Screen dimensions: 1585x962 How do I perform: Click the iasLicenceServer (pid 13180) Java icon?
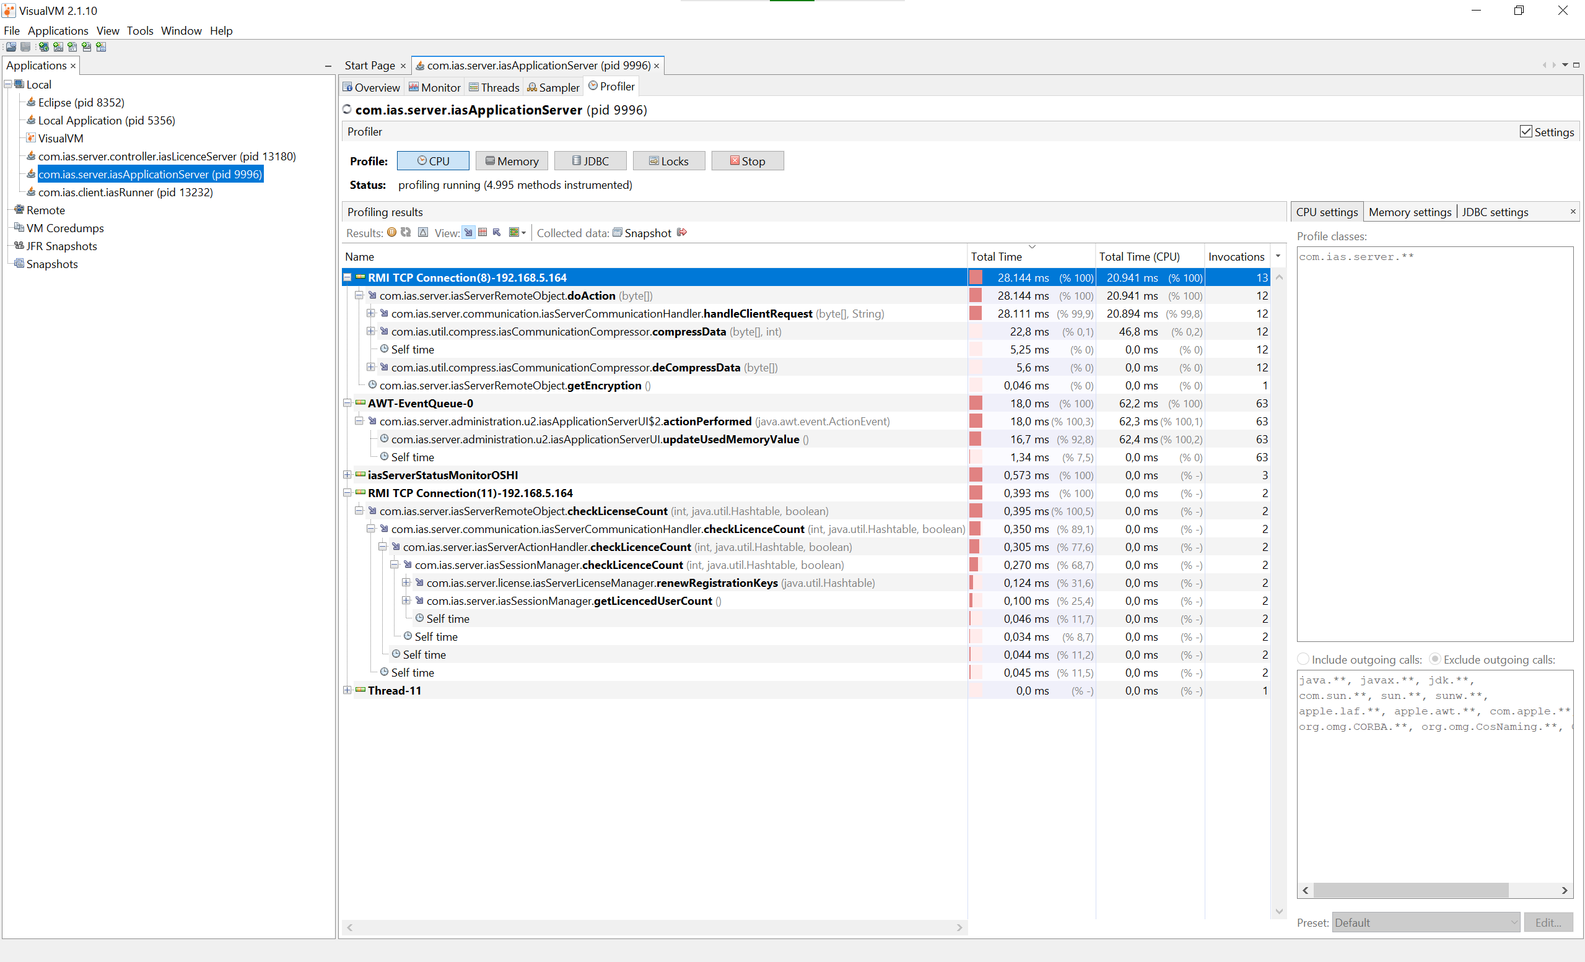pyautogui.click(x=31, y=156)
